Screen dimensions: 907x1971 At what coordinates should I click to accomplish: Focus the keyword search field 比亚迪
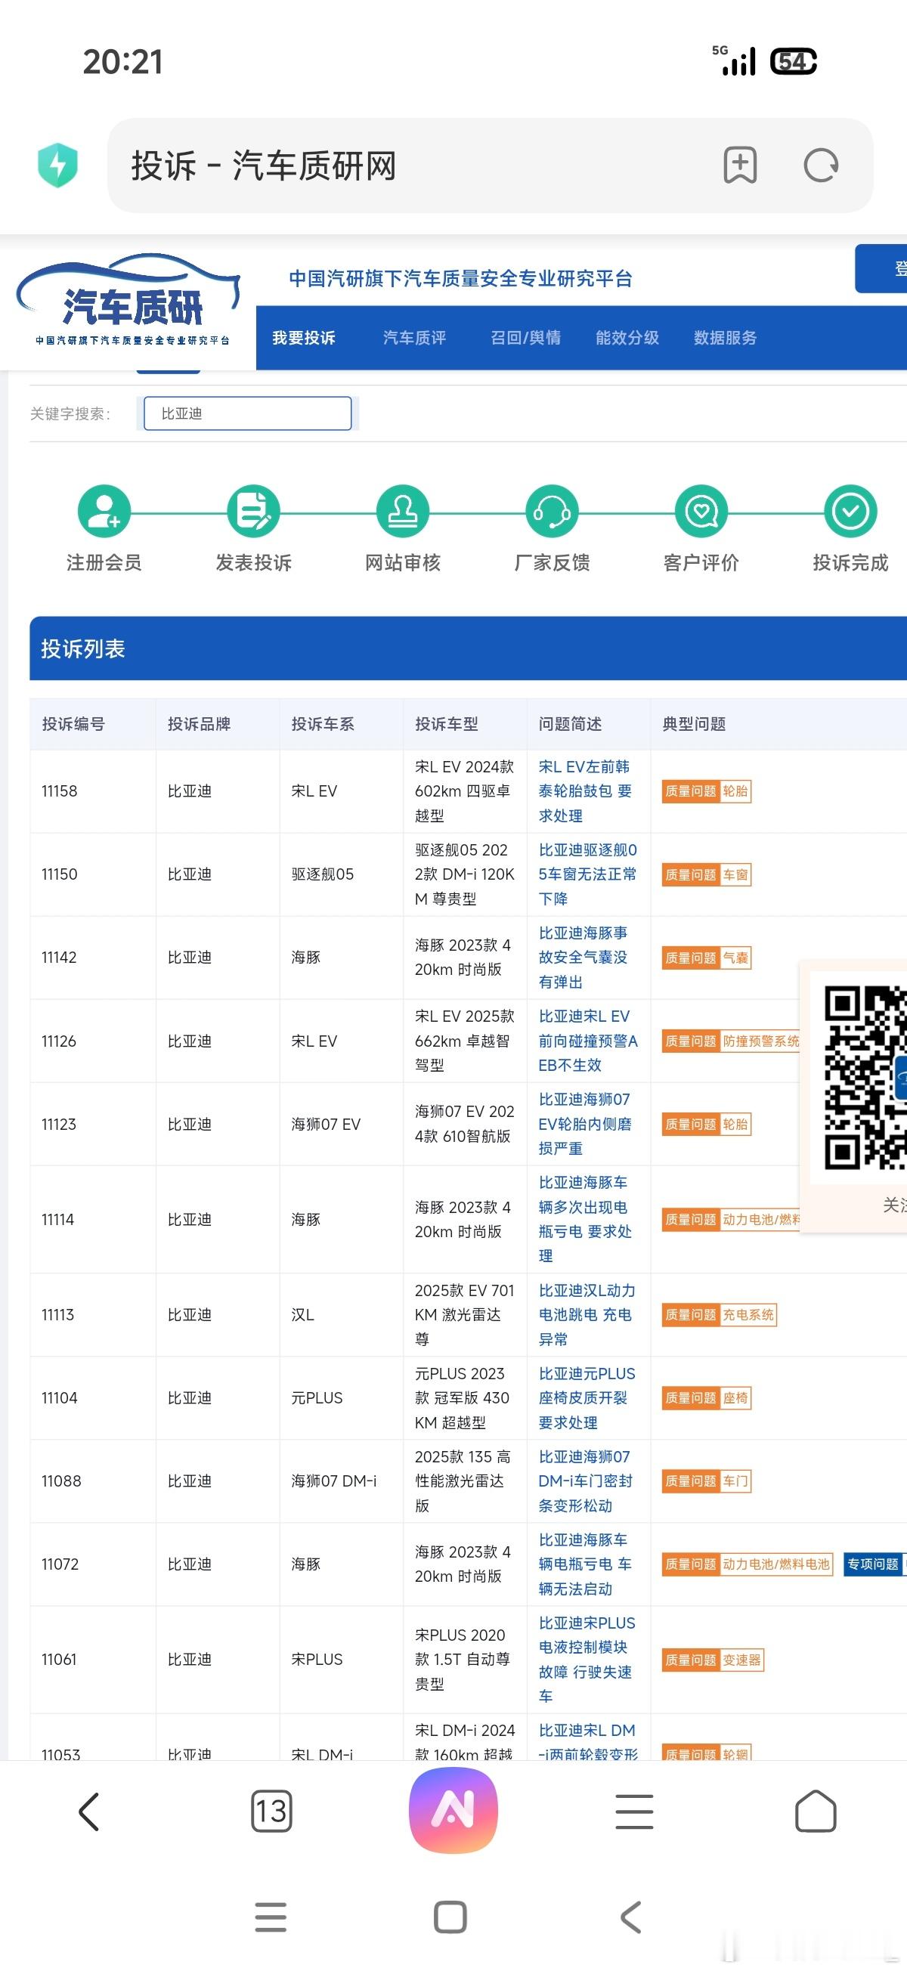click(248, 413)
